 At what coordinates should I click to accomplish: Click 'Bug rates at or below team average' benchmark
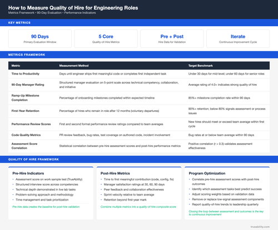[221, 135]
